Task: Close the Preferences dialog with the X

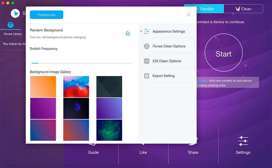Action: (x=188, y=14)
